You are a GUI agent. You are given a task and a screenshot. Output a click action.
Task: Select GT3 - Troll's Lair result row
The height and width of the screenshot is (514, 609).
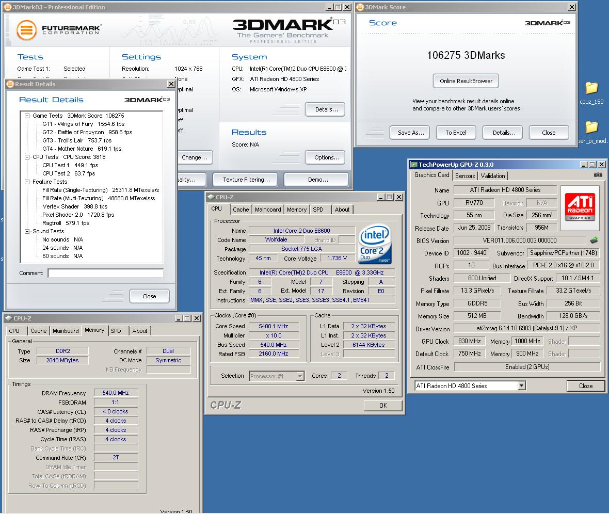[77, 140]
